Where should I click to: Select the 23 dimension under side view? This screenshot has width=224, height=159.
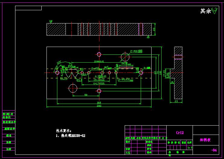point(176,101)
